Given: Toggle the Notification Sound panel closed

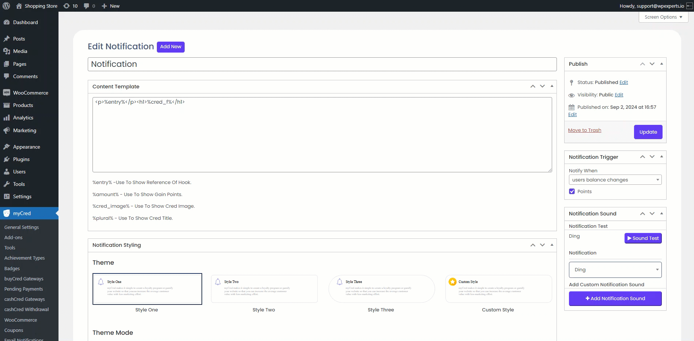Looking at the screenshot, I should tap(661, 214).
